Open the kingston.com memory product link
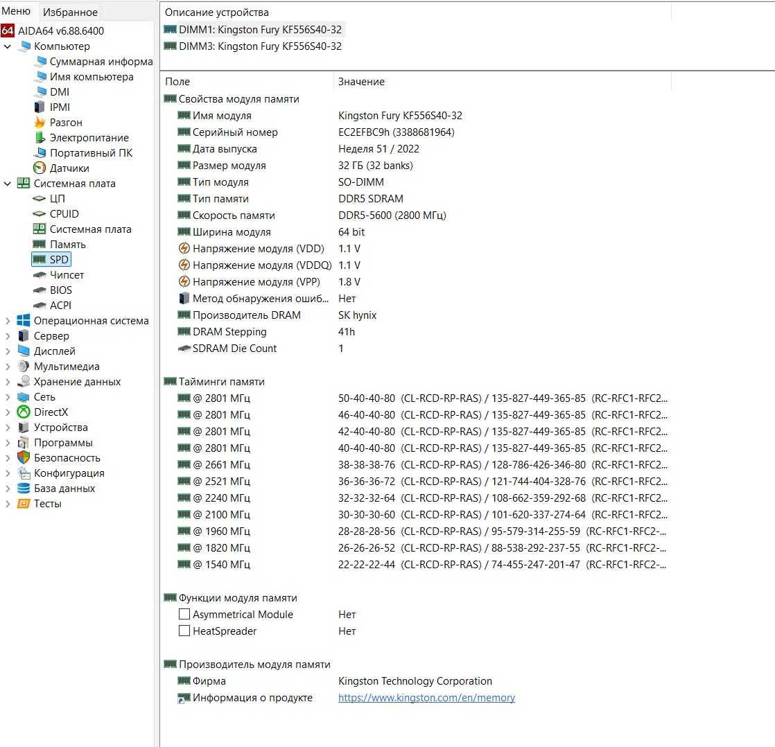This screenshot has width=775, height=747. pos(426,698)
